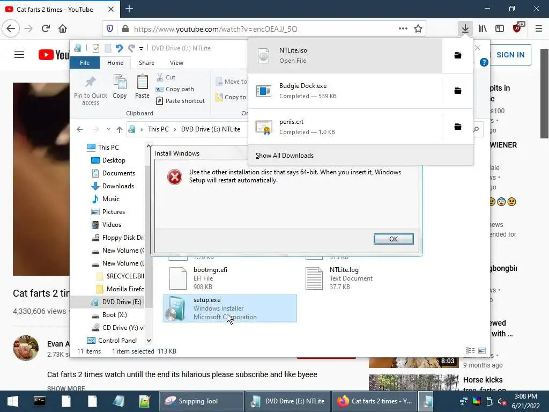Select Documents in navigation pane
Viewport: 549px width, 412px height.
tap(118, 173)
